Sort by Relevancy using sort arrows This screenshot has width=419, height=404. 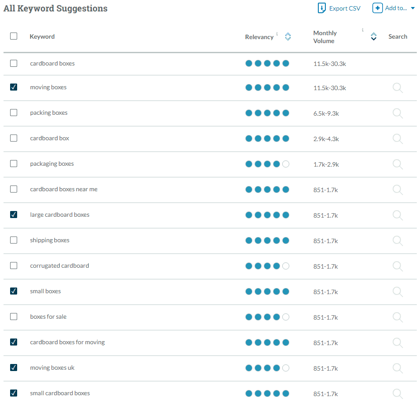coord(288,37)
